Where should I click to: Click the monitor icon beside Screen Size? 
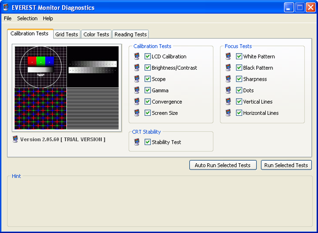point(137,113)
